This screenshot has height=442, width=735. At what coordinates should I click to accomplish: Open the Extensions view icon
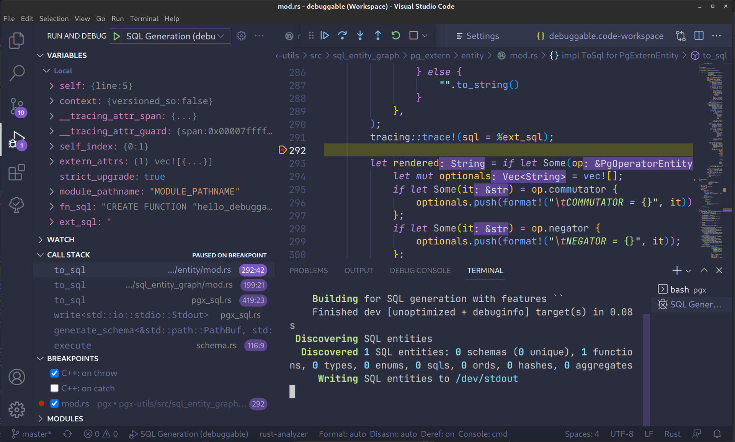click(16, 172)
